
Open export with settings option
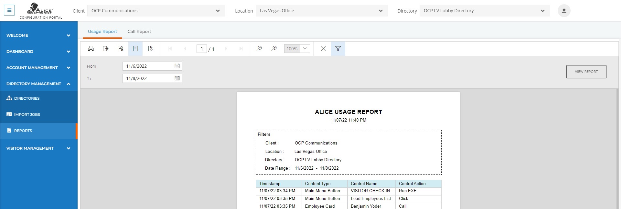[121, 49]
